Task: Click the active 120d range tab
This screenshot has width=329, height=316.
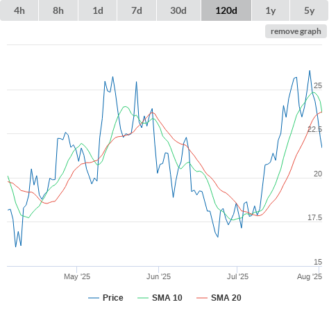Action: point(226,10)
